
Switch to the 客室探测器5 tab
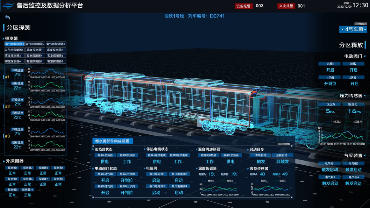tap(56, 56)
